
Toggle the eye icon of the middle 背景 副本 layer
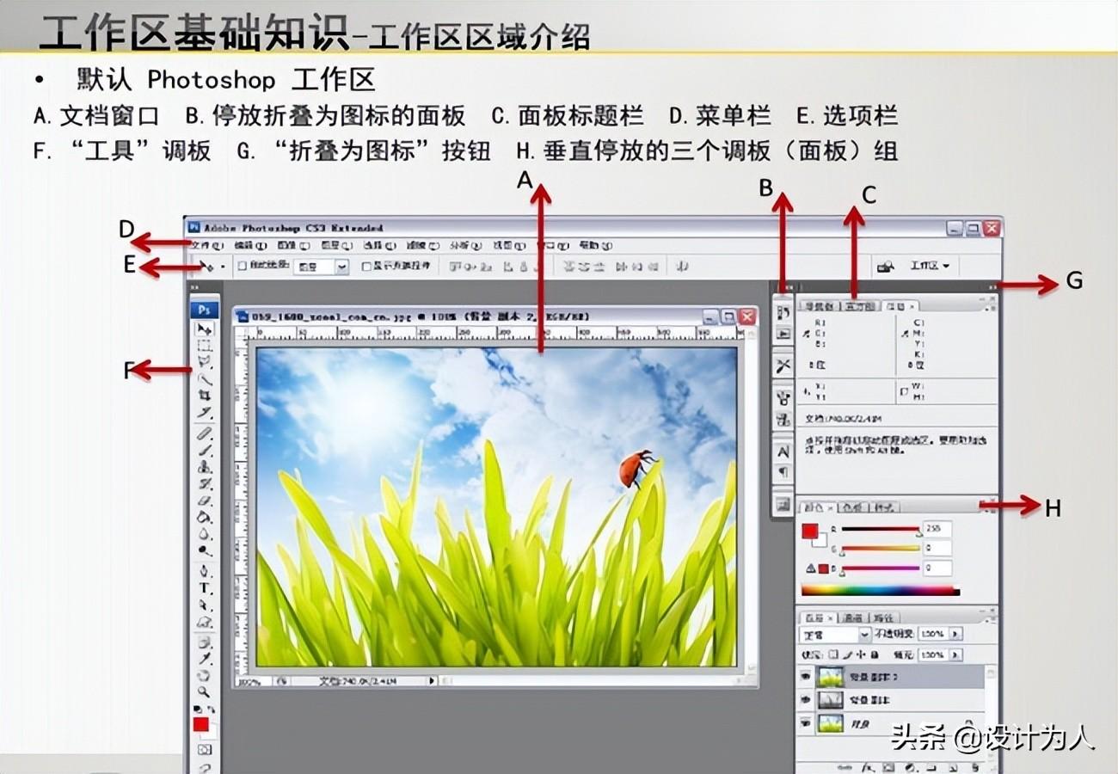(x=806, y=701)
